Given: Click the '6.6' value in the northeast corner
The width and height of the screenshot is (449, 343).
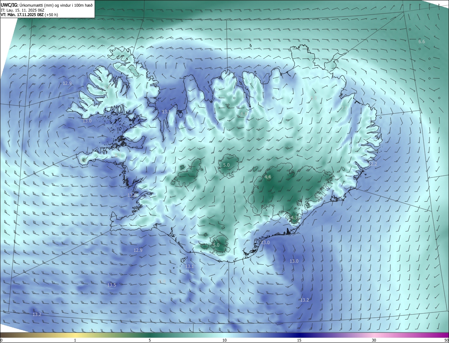Looking at the screenshot, I should coord(422,41).
